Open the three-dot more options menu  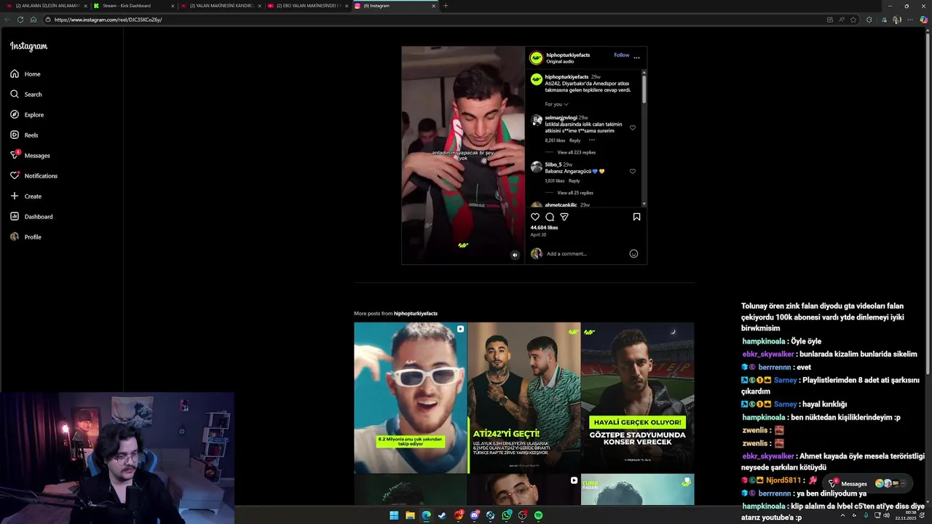pyautogui.click(x=636, y=57)
